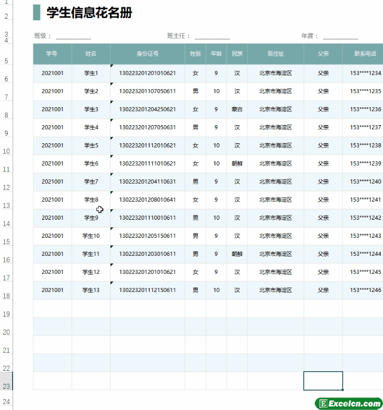Image resolution: width=383 pixels, height=410 pixels.
Task: Click row header 10
Action: coord(6,146)
